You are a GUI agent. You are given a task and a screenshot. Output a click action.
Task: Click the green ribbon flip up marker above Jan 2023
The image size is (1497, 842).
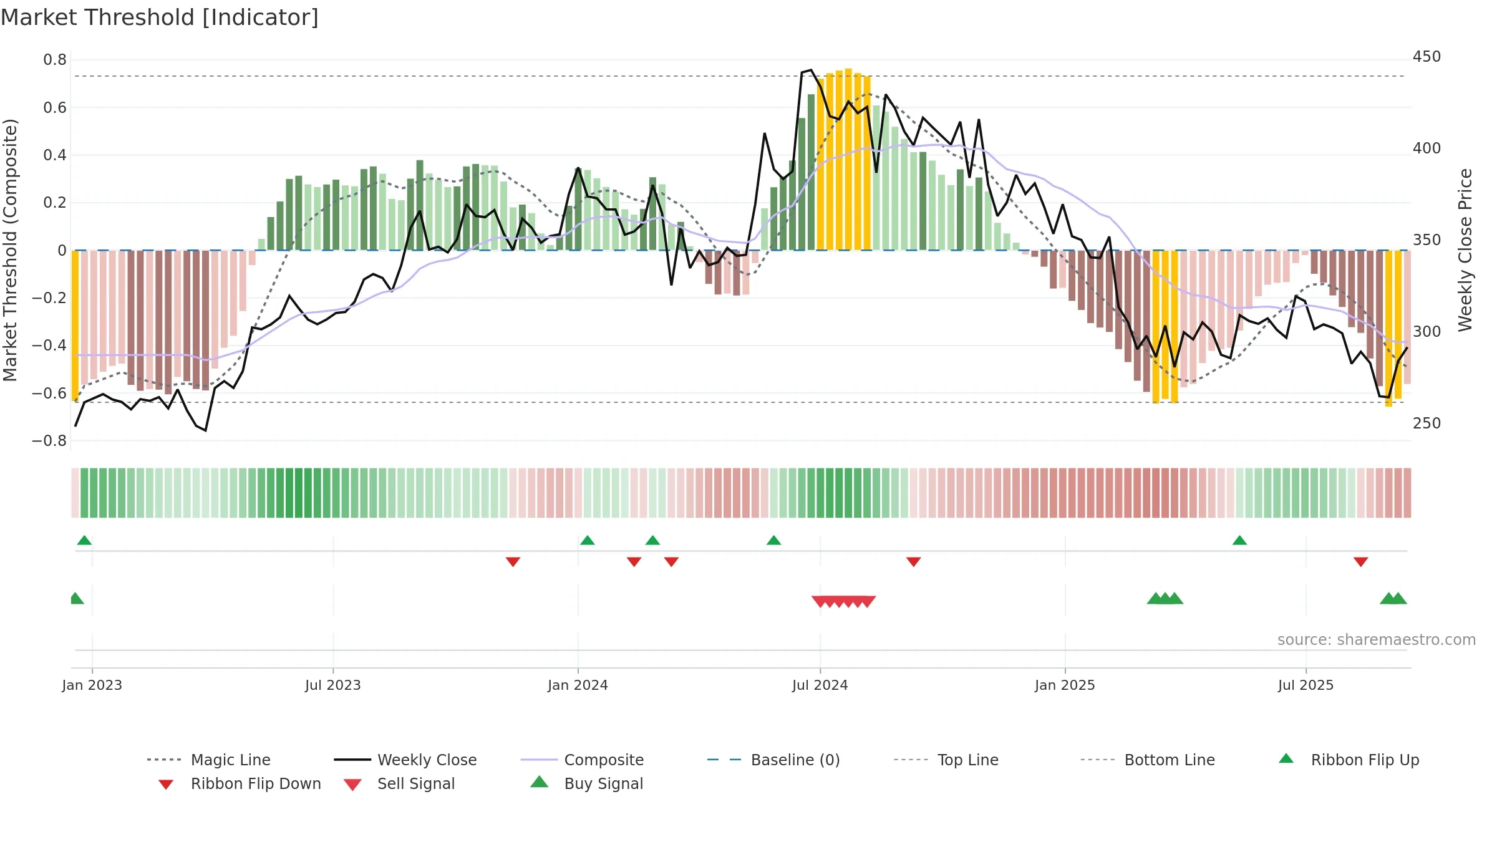click(x=84, y=540)
